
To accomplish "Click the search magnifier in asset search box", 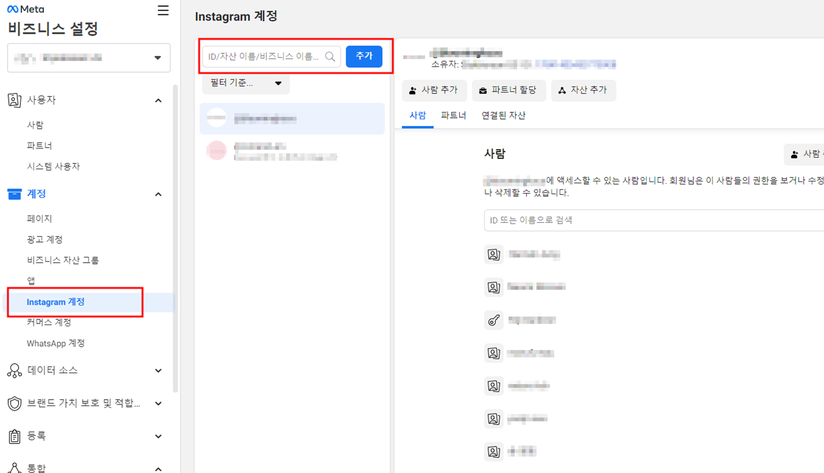I will pos(330,56).
